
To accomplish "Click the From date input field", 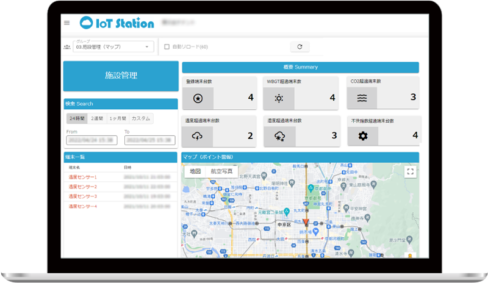I will (91, 140).
